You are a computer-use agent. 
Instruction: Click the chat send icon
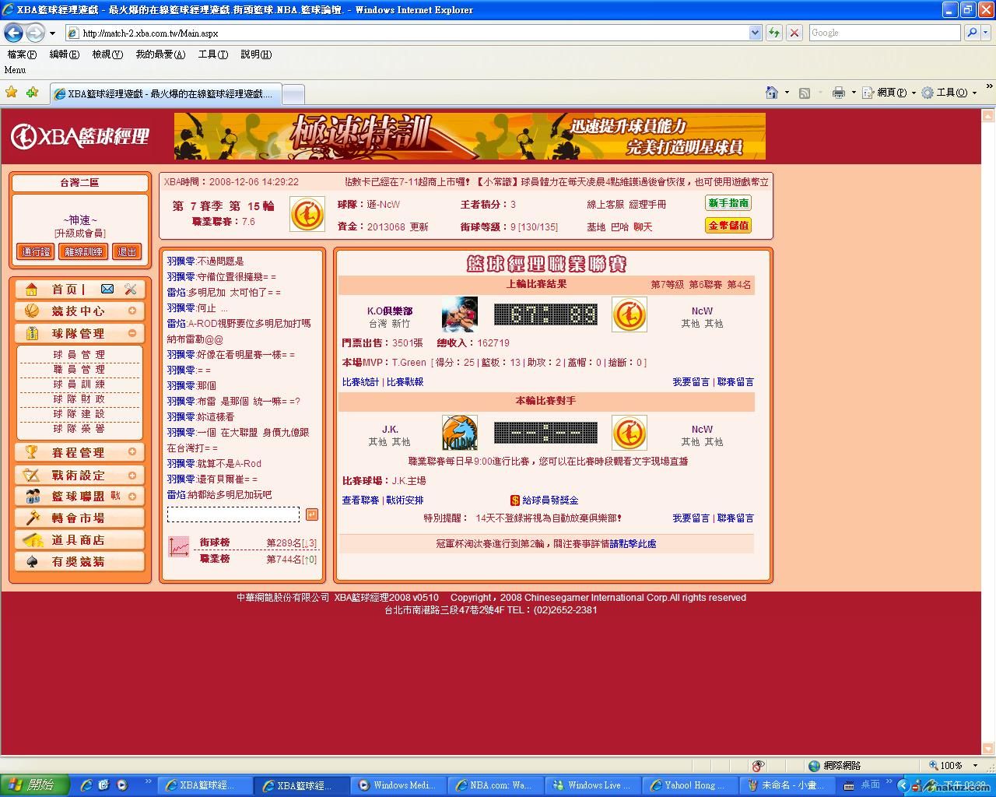[312, 514]
